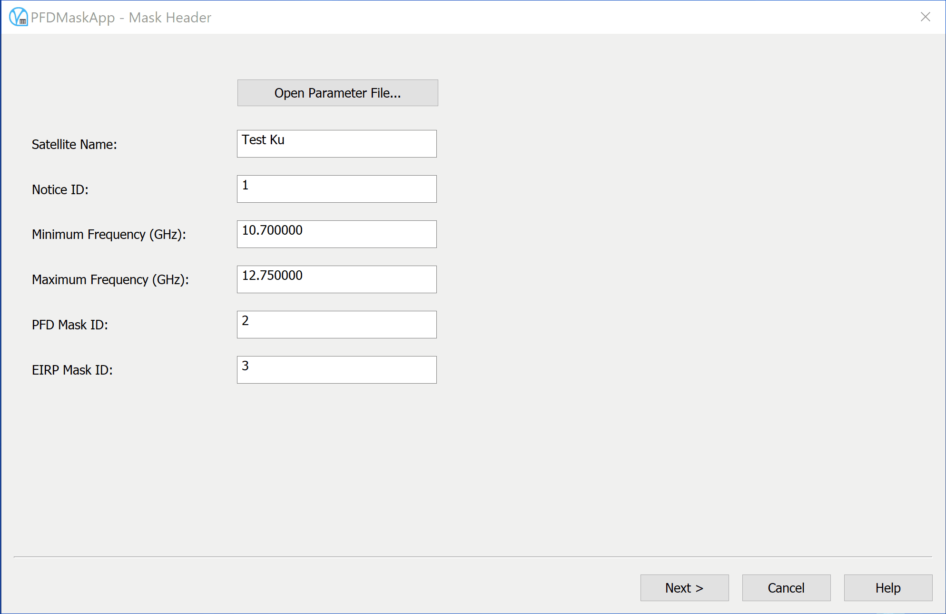The width and height of the screenshot is (946, 614).
Task: Click the Cancel button to dismiss
Action: pyautogui.click(x=787, y=588)
